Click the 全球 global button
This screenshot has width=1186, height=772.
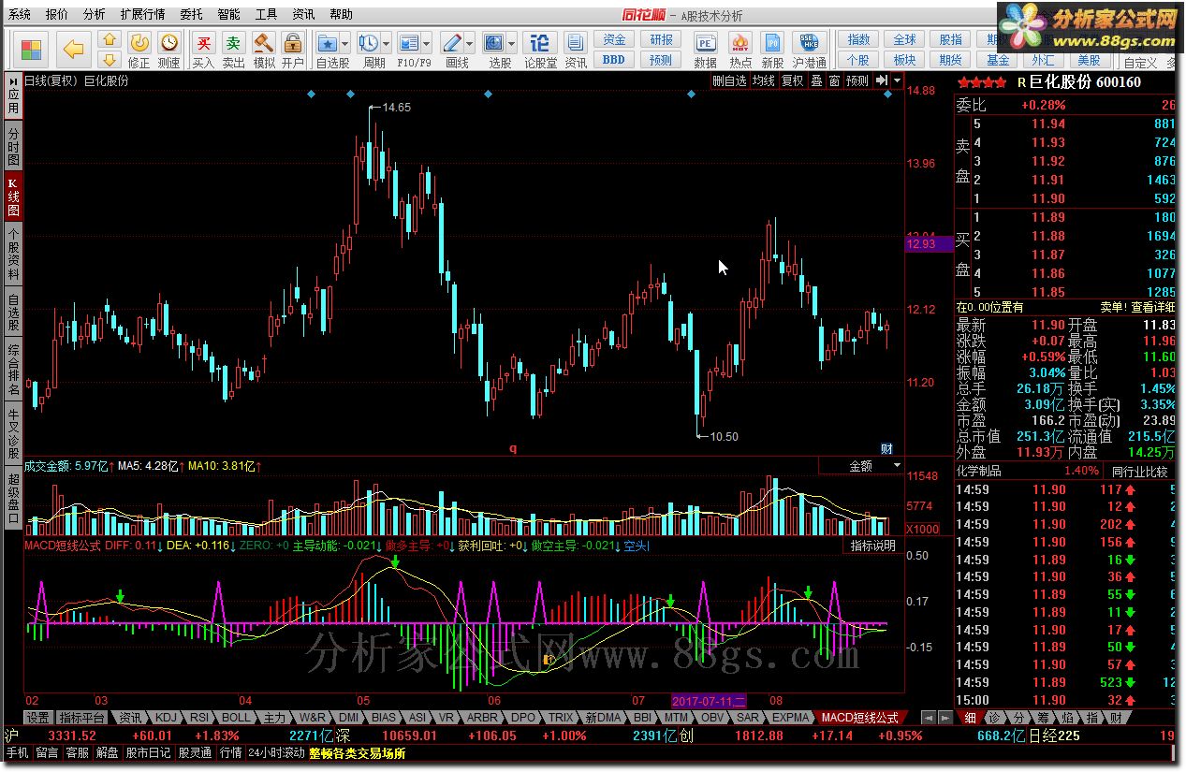tap(904, 39)
